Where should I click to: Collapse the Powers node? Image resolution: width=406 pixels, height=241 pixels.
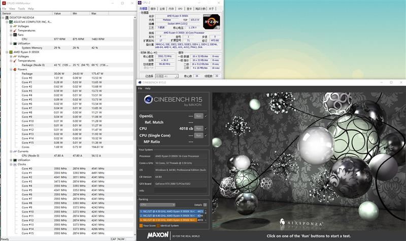(11, 69)
